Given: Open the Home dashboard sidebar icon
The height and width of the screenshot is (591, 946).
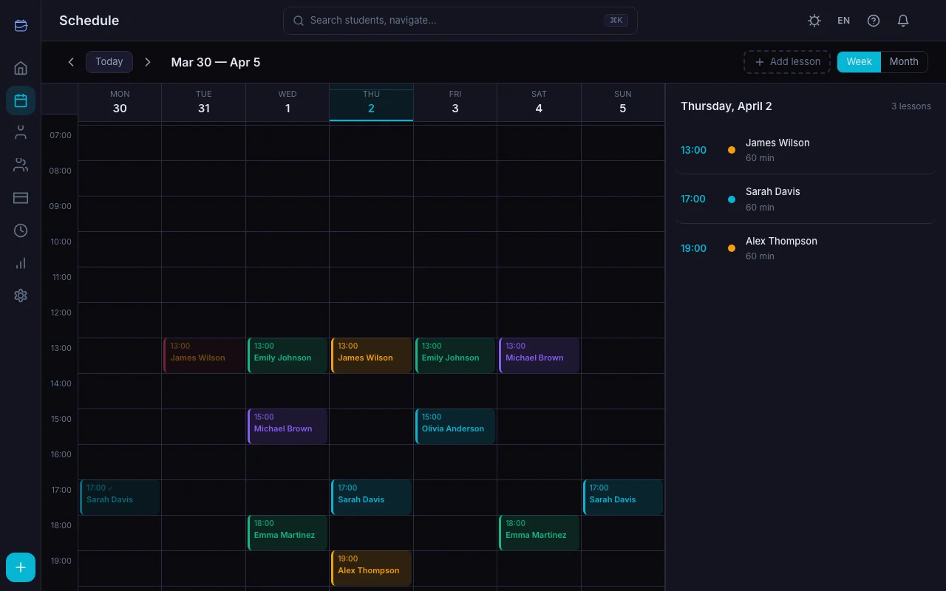Looking at the screenshot, I should click(x=21, y=68).
